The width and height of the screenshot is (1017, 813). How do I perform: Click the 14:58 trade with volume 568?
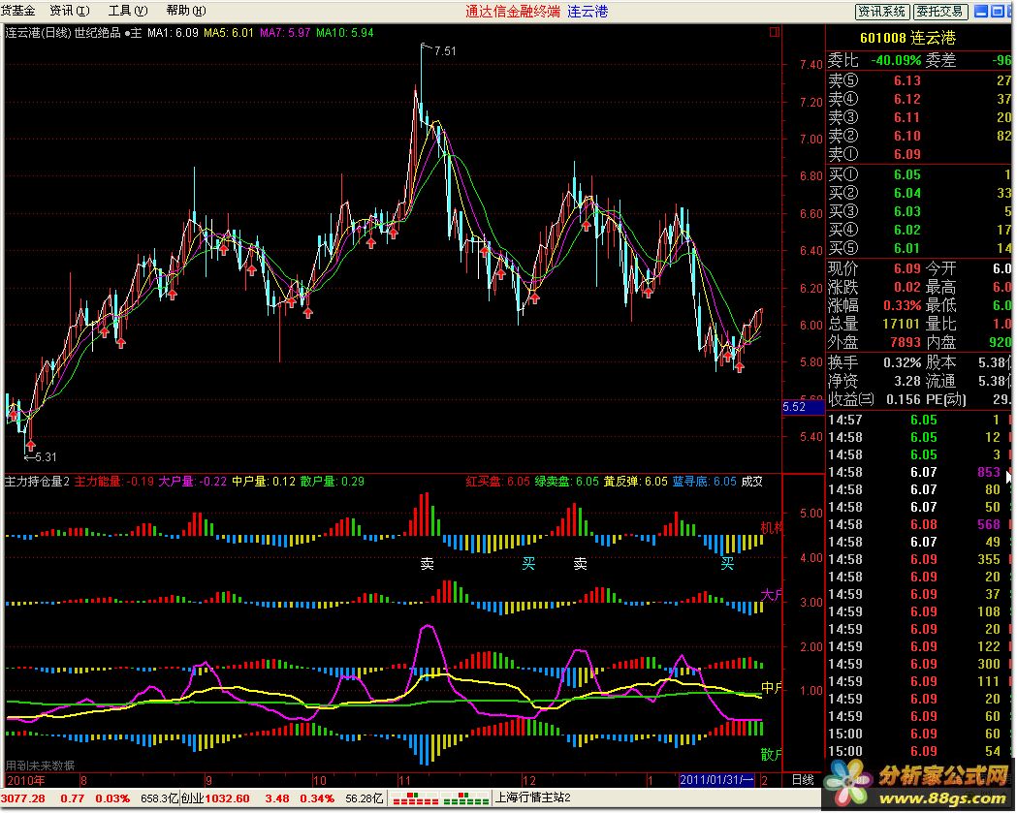[920, 525]
